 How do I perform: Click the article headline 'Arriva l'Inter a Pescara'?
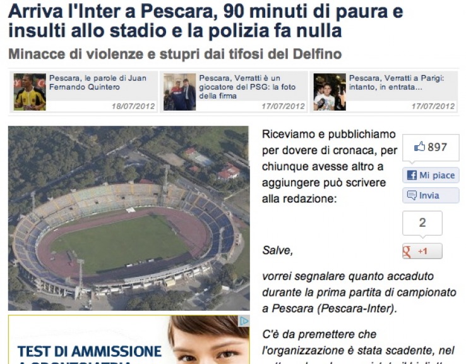click(205, 21)
